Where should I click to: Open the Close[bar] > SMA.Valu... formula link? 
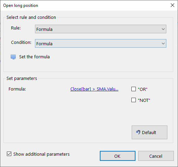coord(94,89)
